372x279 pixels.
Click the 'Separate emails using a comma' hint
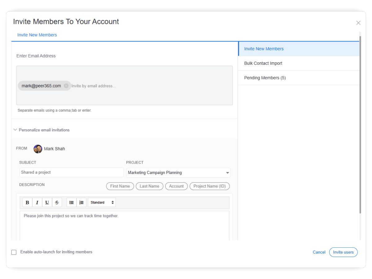click(x=55, y=110)
